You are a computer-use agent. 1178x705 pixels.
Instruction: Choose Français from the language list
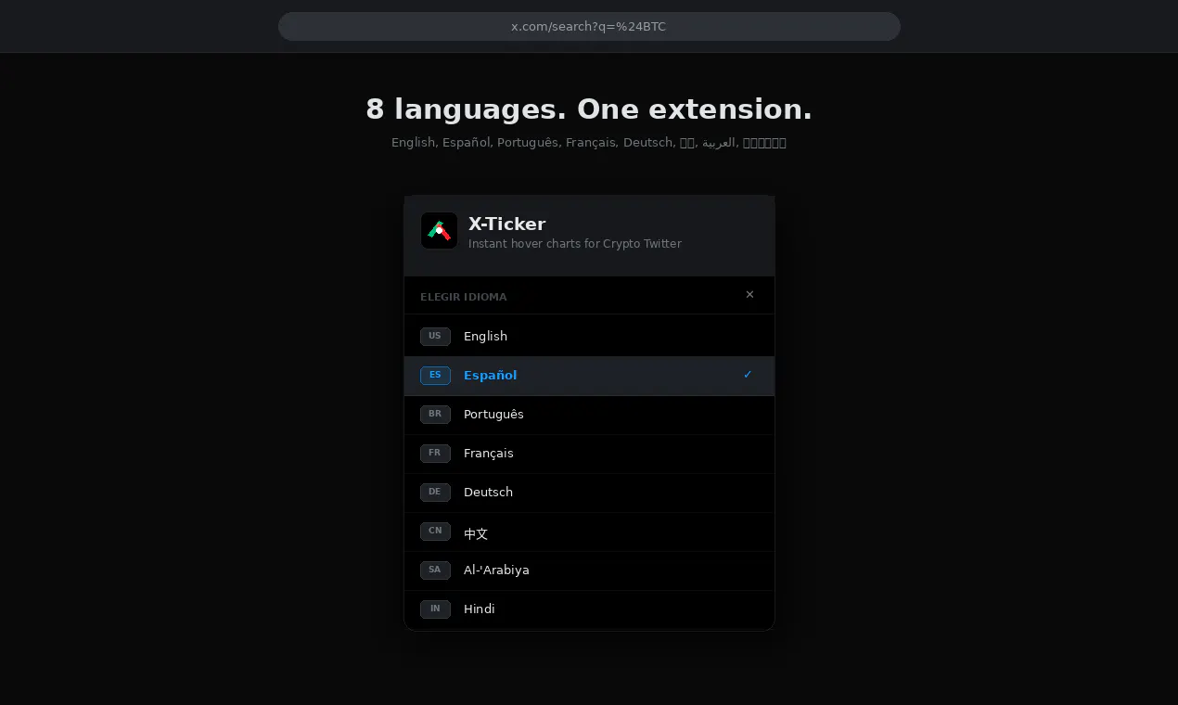[x=589, y=454]
